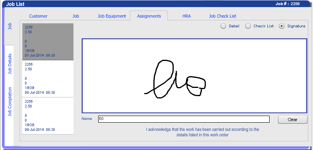The image size is (313, 150).
Task: Switch to the Assignments tab
Action: pyautogui.click(x=149, y=16)
